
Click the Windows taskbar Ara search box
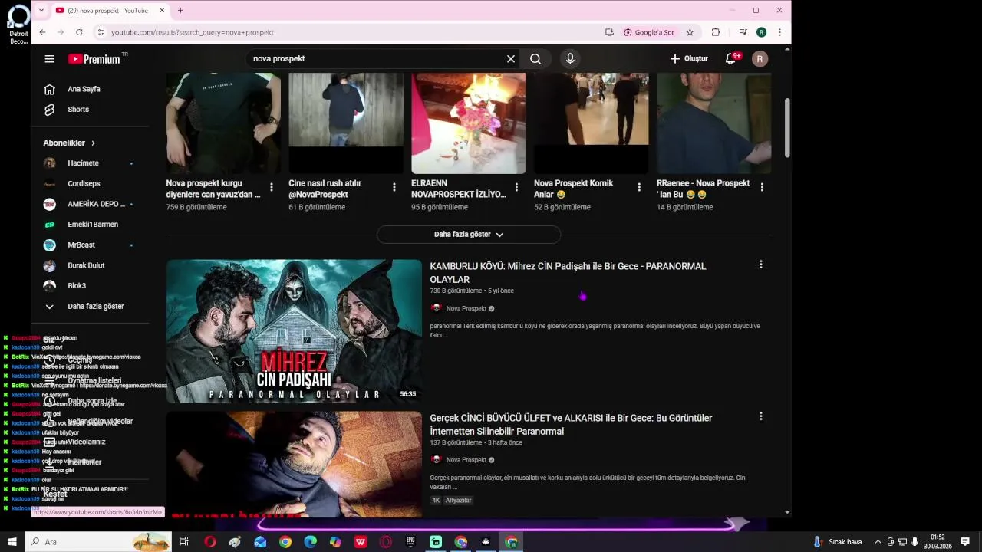point(98,542)
